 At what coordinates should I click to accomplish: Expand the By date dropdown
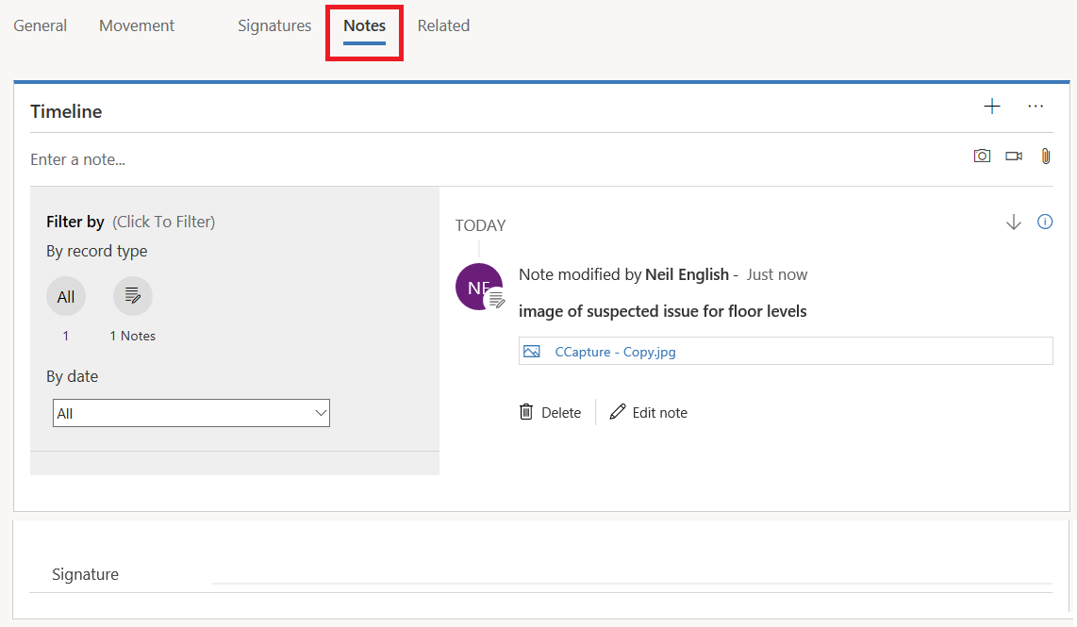pos(191,413)
